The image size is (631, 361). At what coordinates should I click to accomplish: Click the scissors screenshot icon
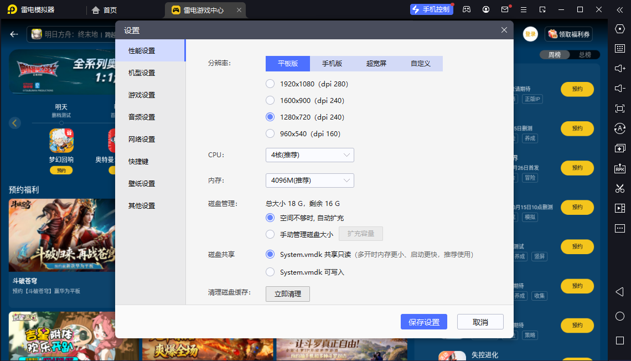620,188
